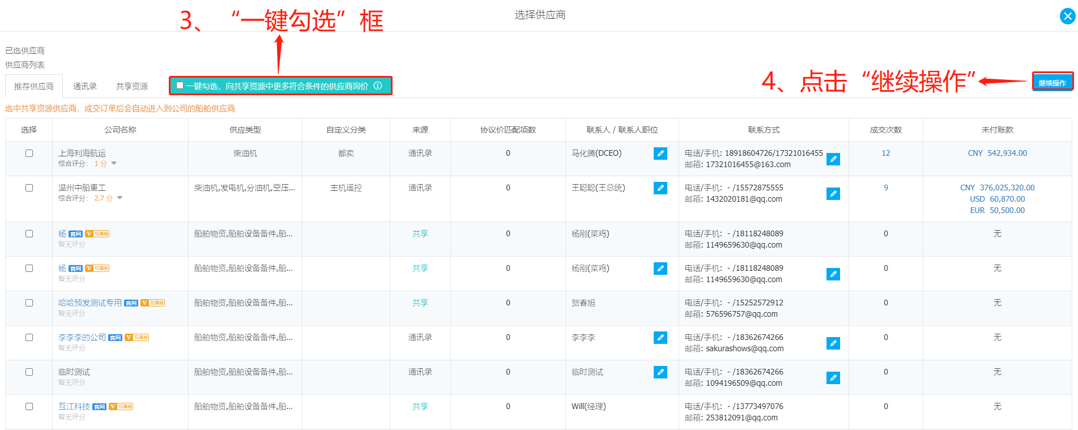
Task: Edit contact info for 17321016455@163.com
Action: (x=833, y=159)
